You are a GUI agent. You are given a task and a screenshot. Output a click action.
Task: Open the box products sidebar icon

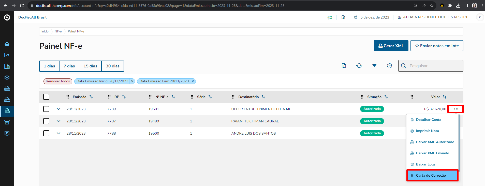(x=7, y=78)
